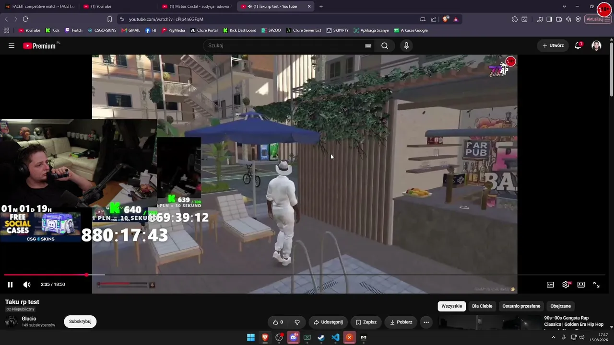Open the YouTube guide hamburger menu
614x345 pixels.
(12, 46)
